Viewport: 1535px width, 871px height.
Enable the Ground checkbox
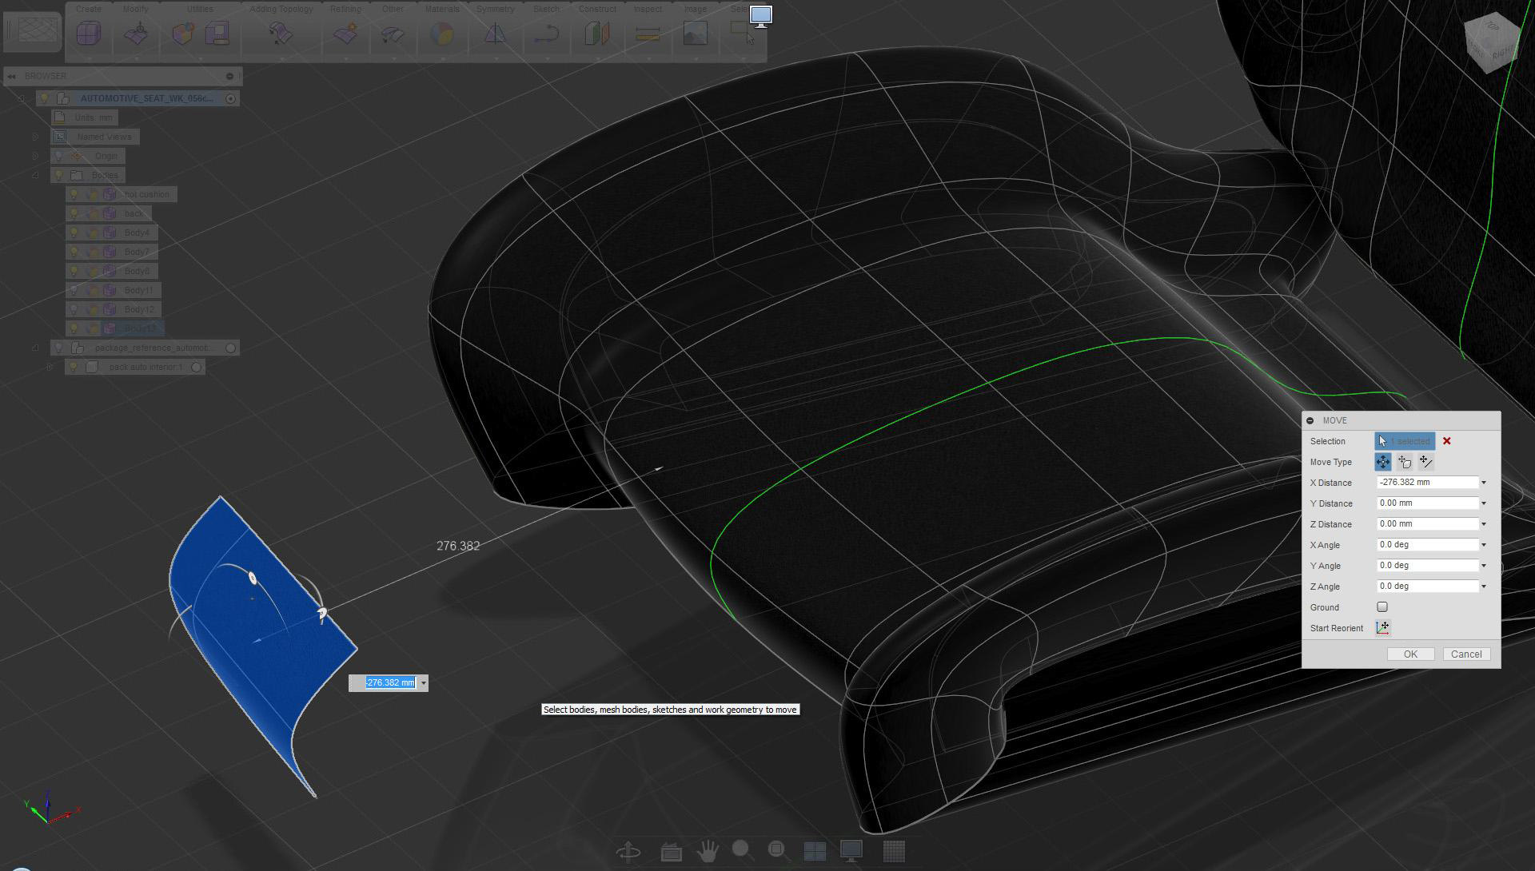[x=1382, y=607]
